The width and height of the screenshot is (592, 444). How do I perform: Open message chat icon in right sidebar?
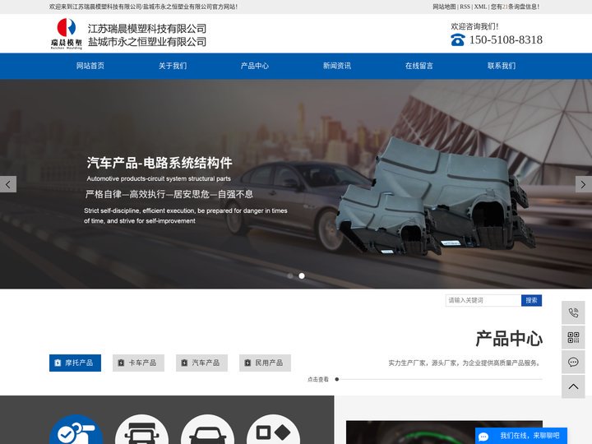click(x=573, y=362)
